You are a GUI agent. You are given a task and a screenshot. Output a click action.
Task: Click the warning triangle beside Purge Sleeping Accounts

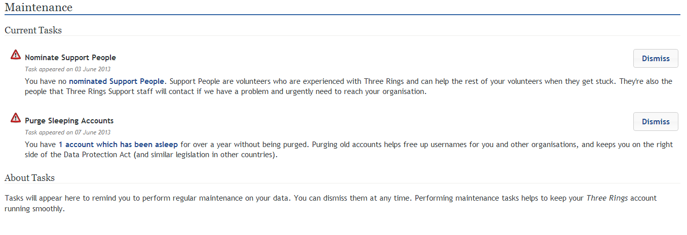[16, 118]
